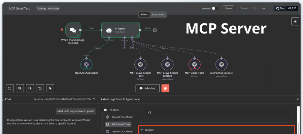Click the MCP-node tag
Screen dimensions: 303x134
tap(53, 8)
